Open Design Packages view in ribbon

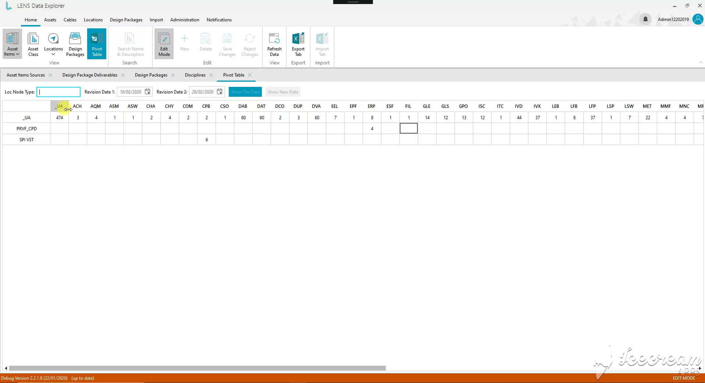75,44
